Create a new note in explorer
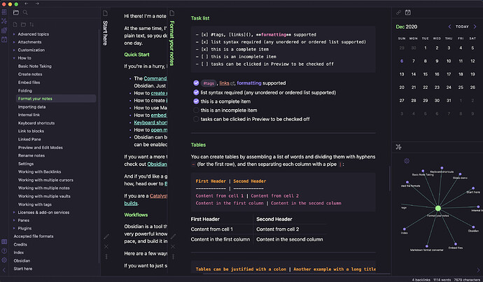This screenshot has height=282, width=483. [x=15, y=24]
